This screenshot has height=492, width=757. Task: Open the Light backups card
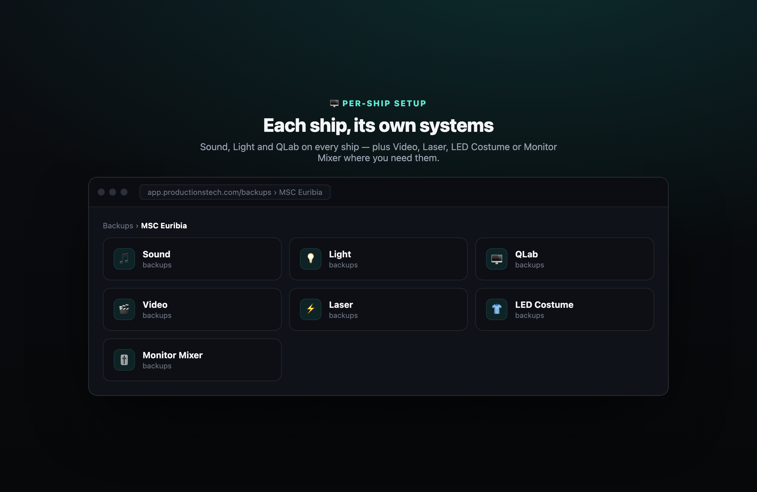tap(378, 259)
